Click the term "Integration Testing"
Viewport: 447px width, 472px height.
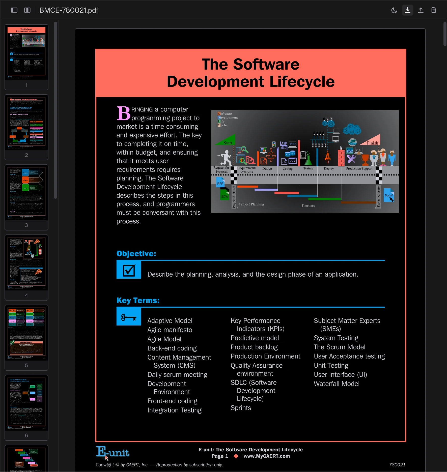pos(175,410)
